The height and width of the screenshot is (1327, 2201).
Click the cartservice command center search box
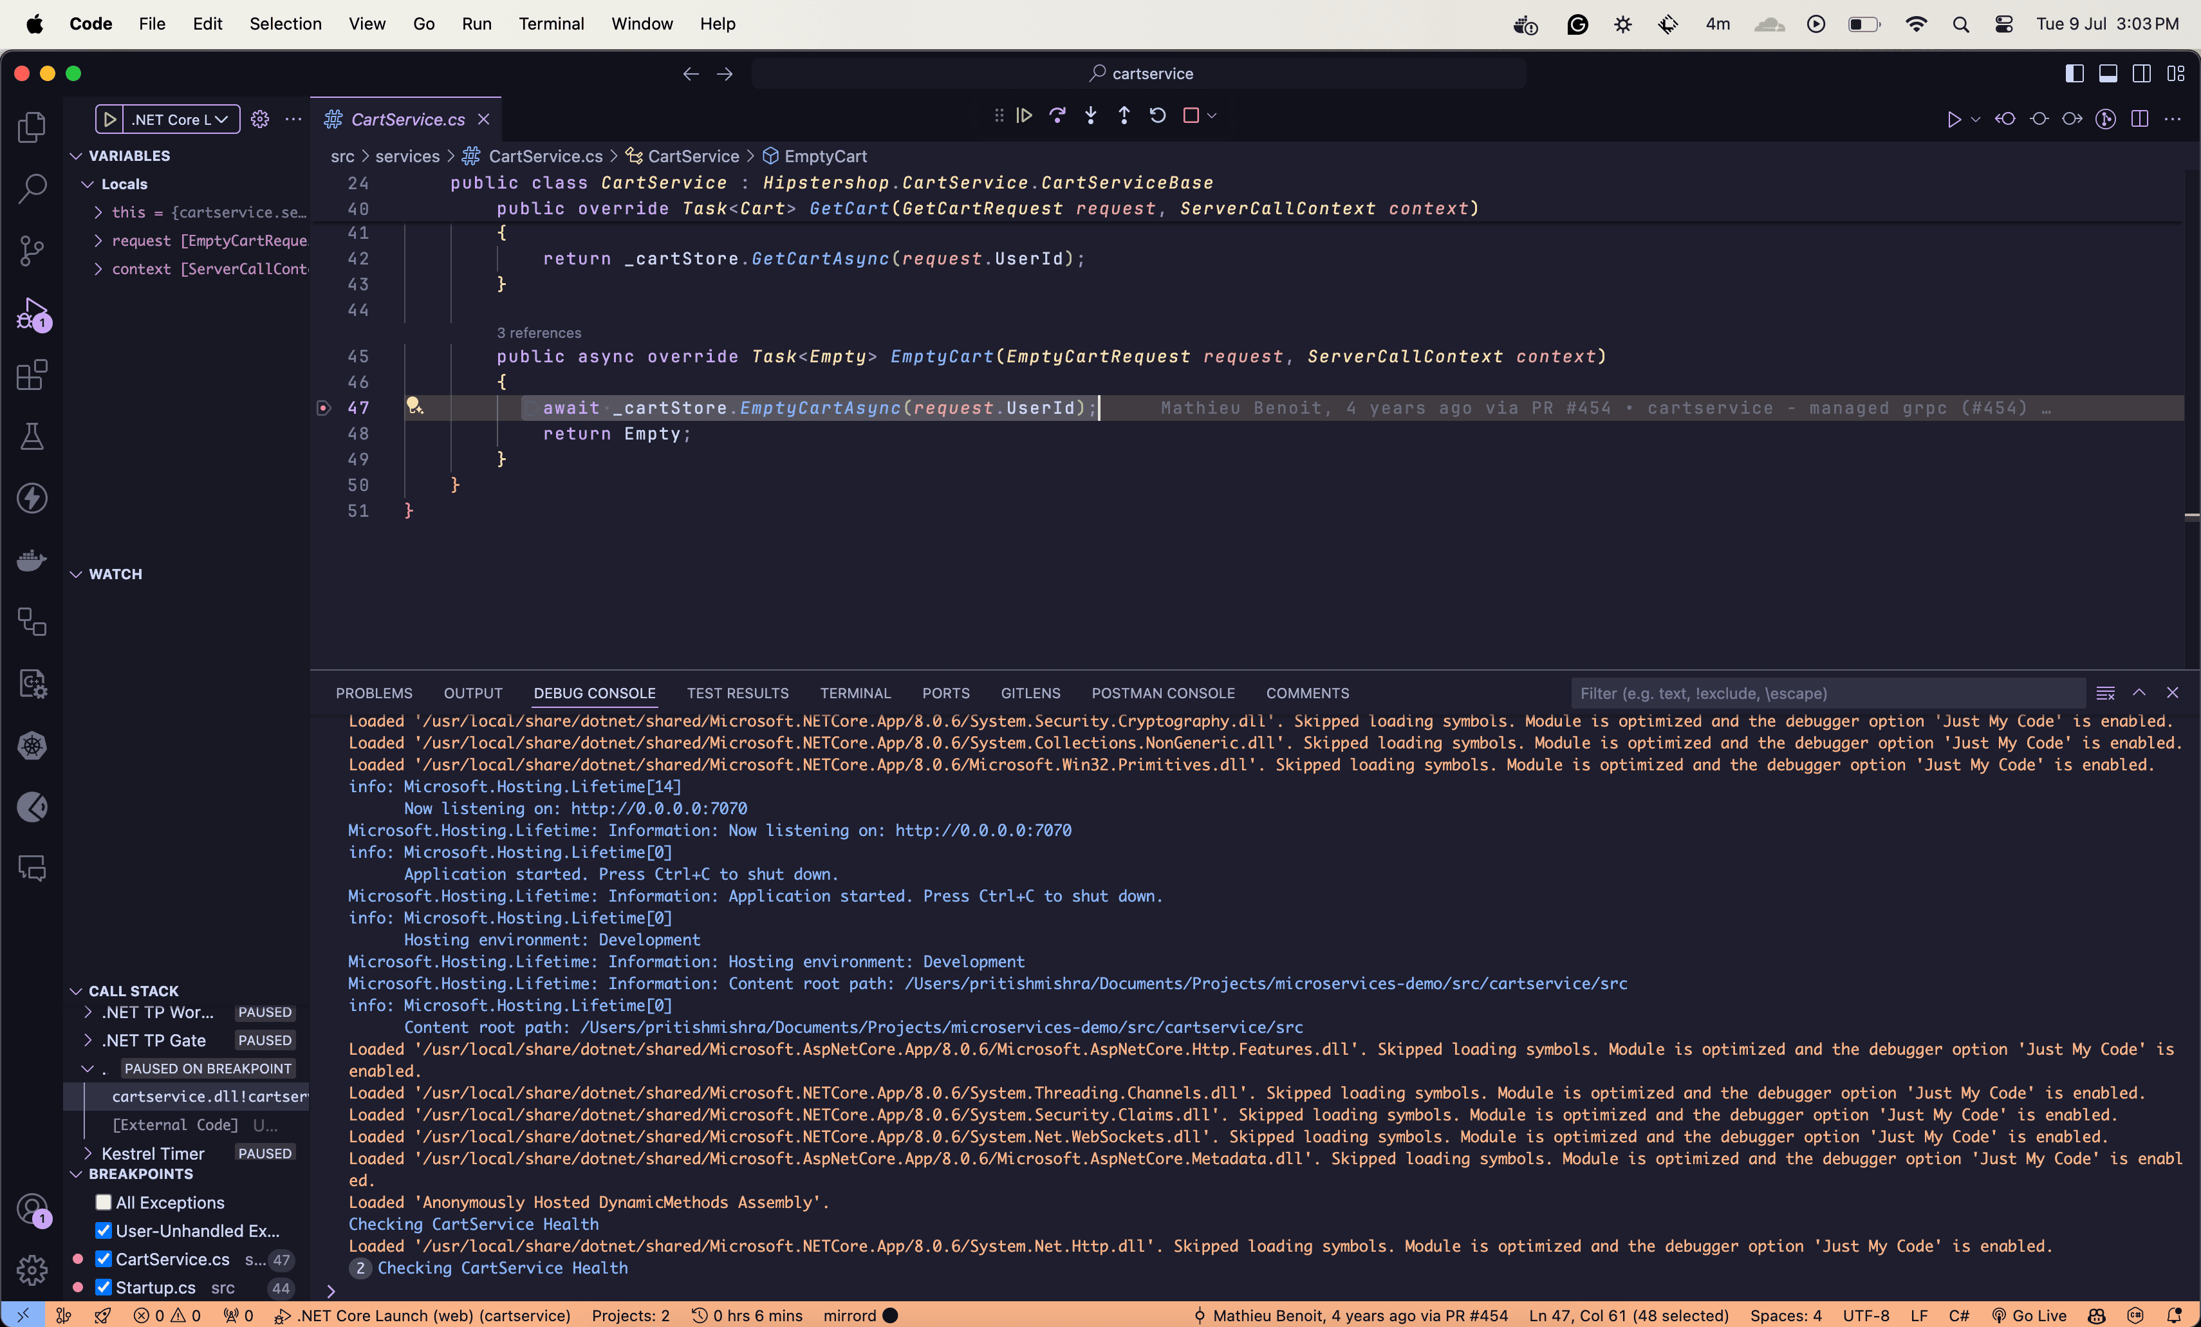click(1139, 73)
